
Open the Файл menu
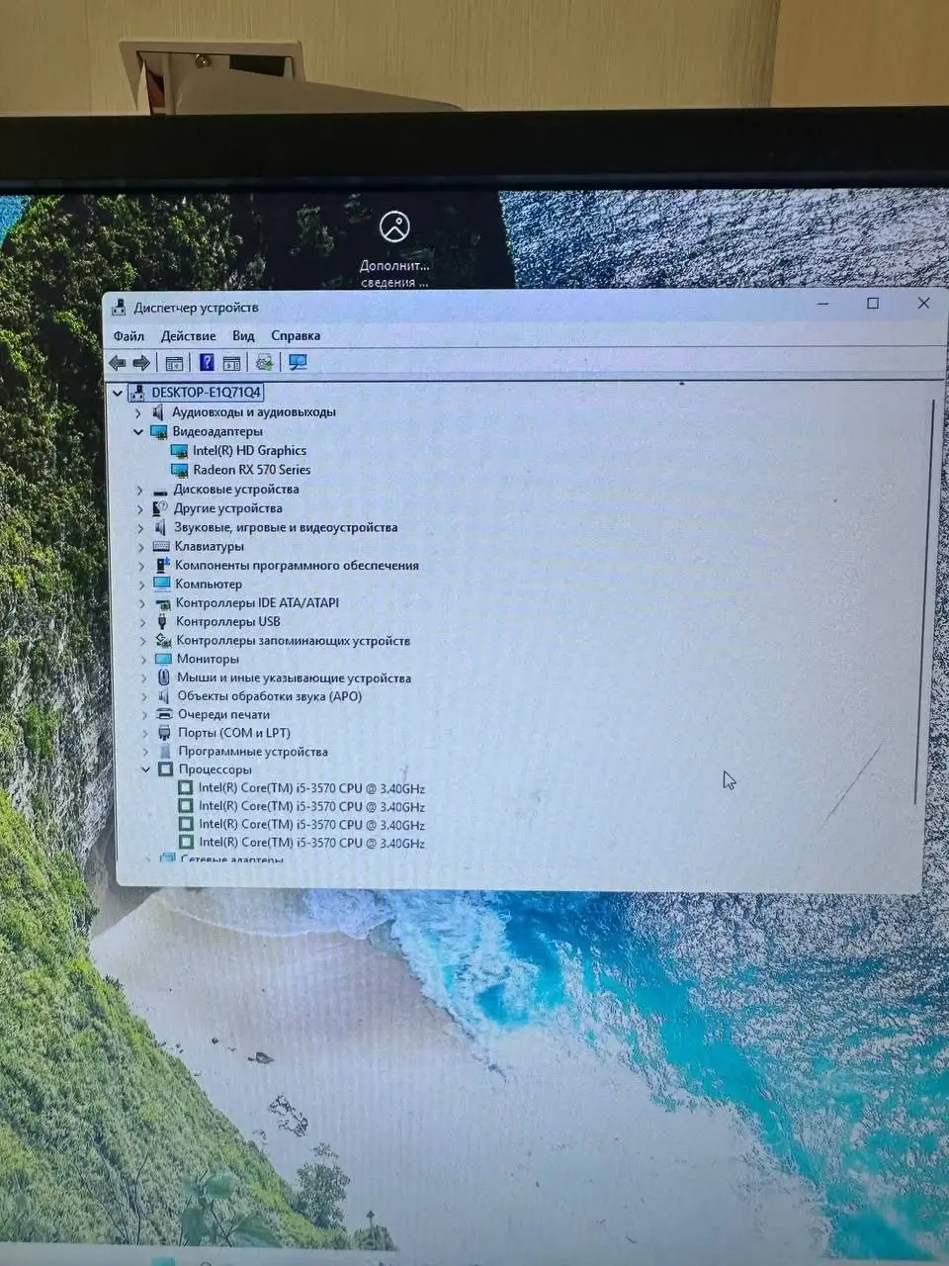129,336
